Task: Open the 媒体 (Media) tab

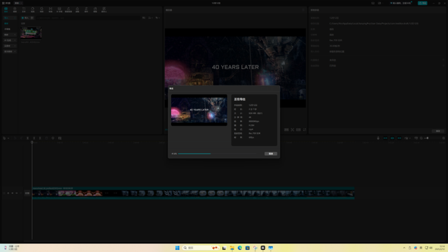Action: tap(6, 10)
